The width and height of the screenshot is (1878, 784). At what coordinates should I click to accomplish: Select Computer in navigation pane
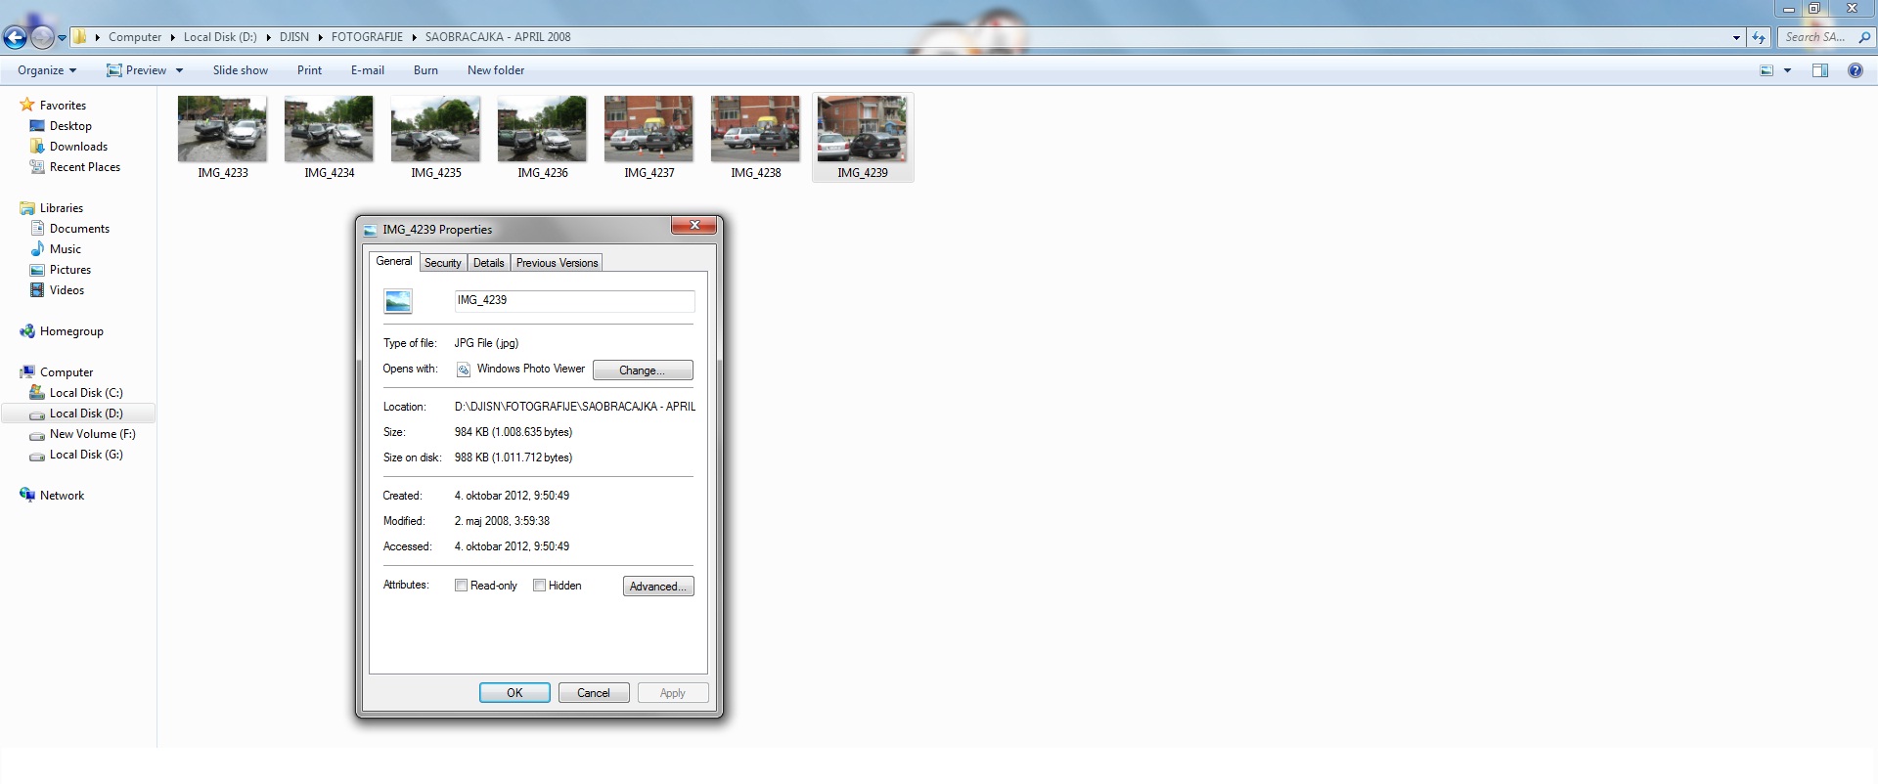tap(67, 372)
